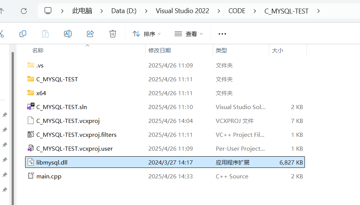
Task: Click the libmysql.dll file icon
Action: (x=31, y=162)
